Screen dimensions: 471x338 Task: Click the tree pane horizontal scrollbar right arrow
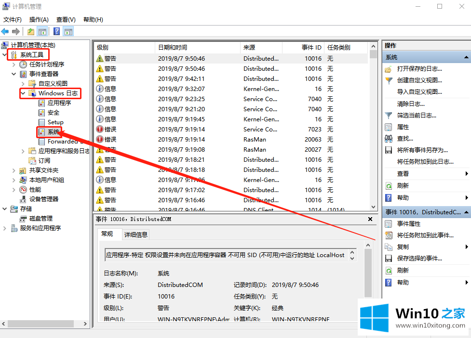(85, 324)
